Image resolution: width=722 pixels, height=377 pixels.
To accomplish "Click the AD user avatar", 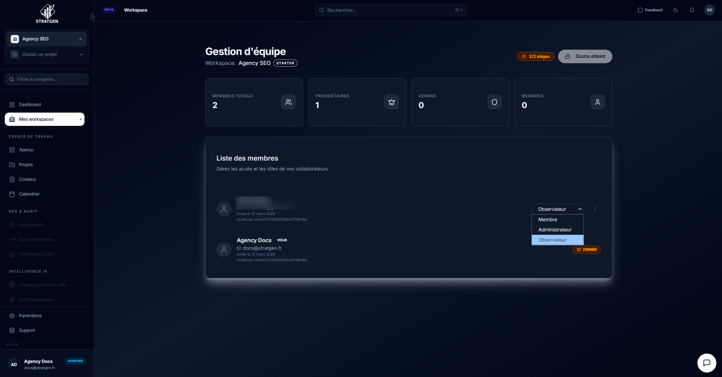I will [x=709, y=10].
